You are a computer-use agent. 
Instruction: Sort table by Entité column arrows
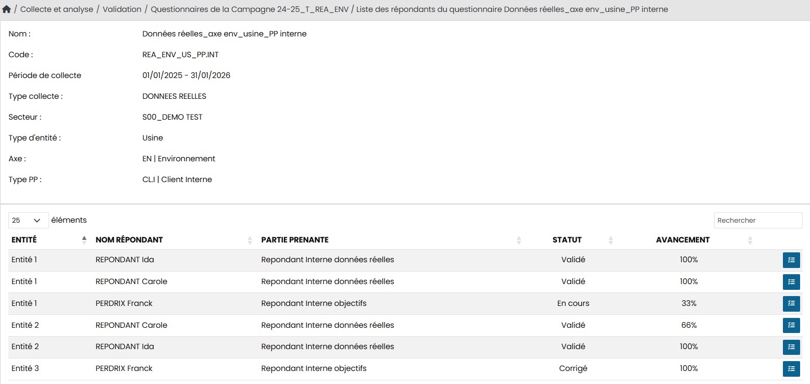(x=84, y=240)
